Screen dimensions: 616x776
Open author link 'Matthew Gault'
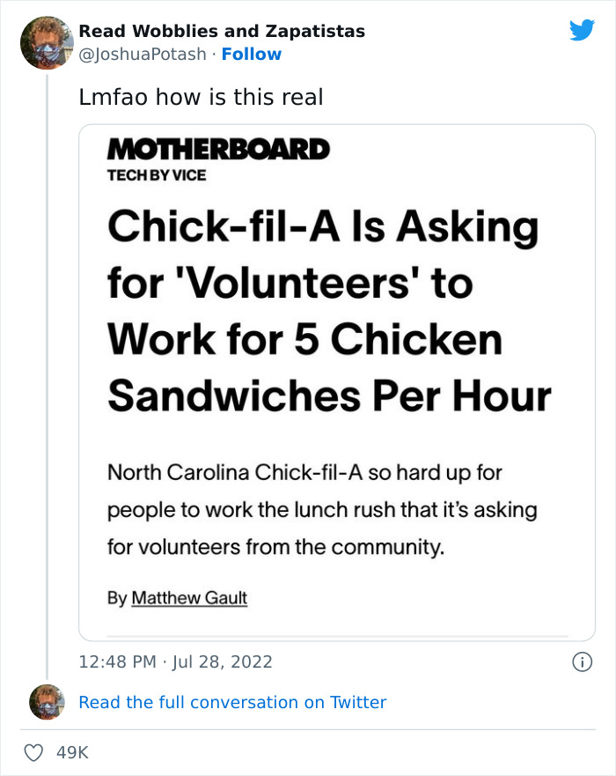pyautogui.click(x=189, y=597)
